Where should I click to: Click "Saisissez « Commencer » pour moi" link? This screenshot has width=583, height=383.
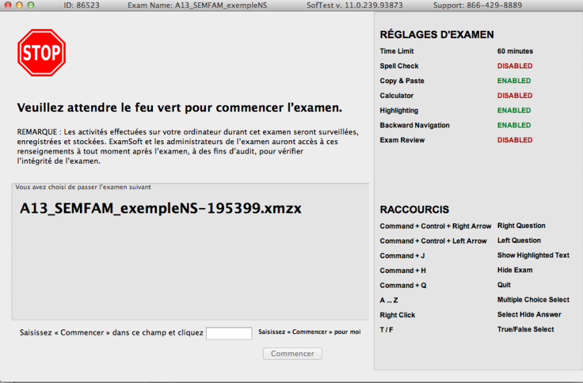tap(309, 332)
